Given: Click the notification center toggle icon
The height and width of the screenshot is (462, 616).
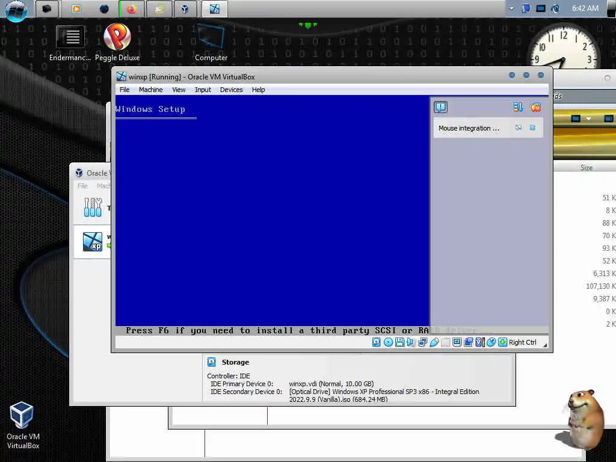Looking at the screenshot, I should click(x=440, y=107).
